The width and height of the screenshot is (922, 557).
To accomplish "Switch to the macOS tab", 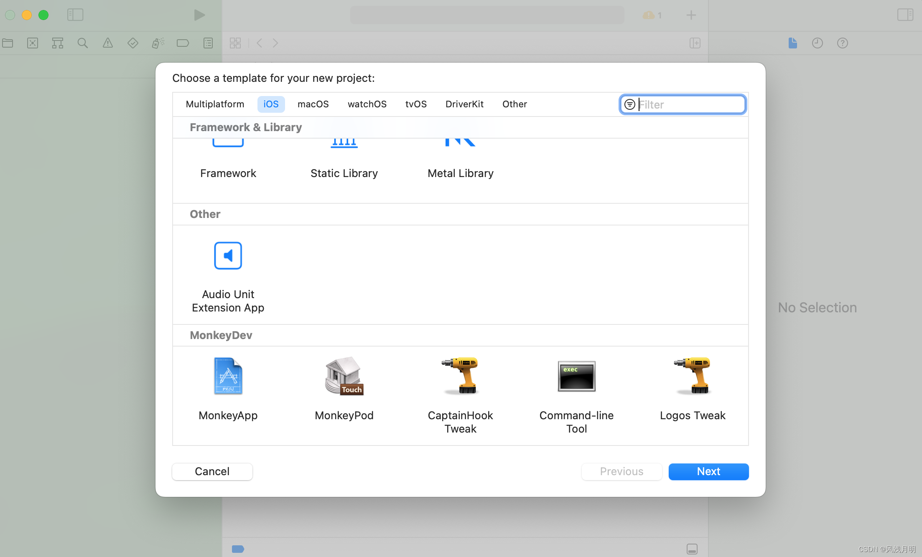I will click(x=313, y=104).
